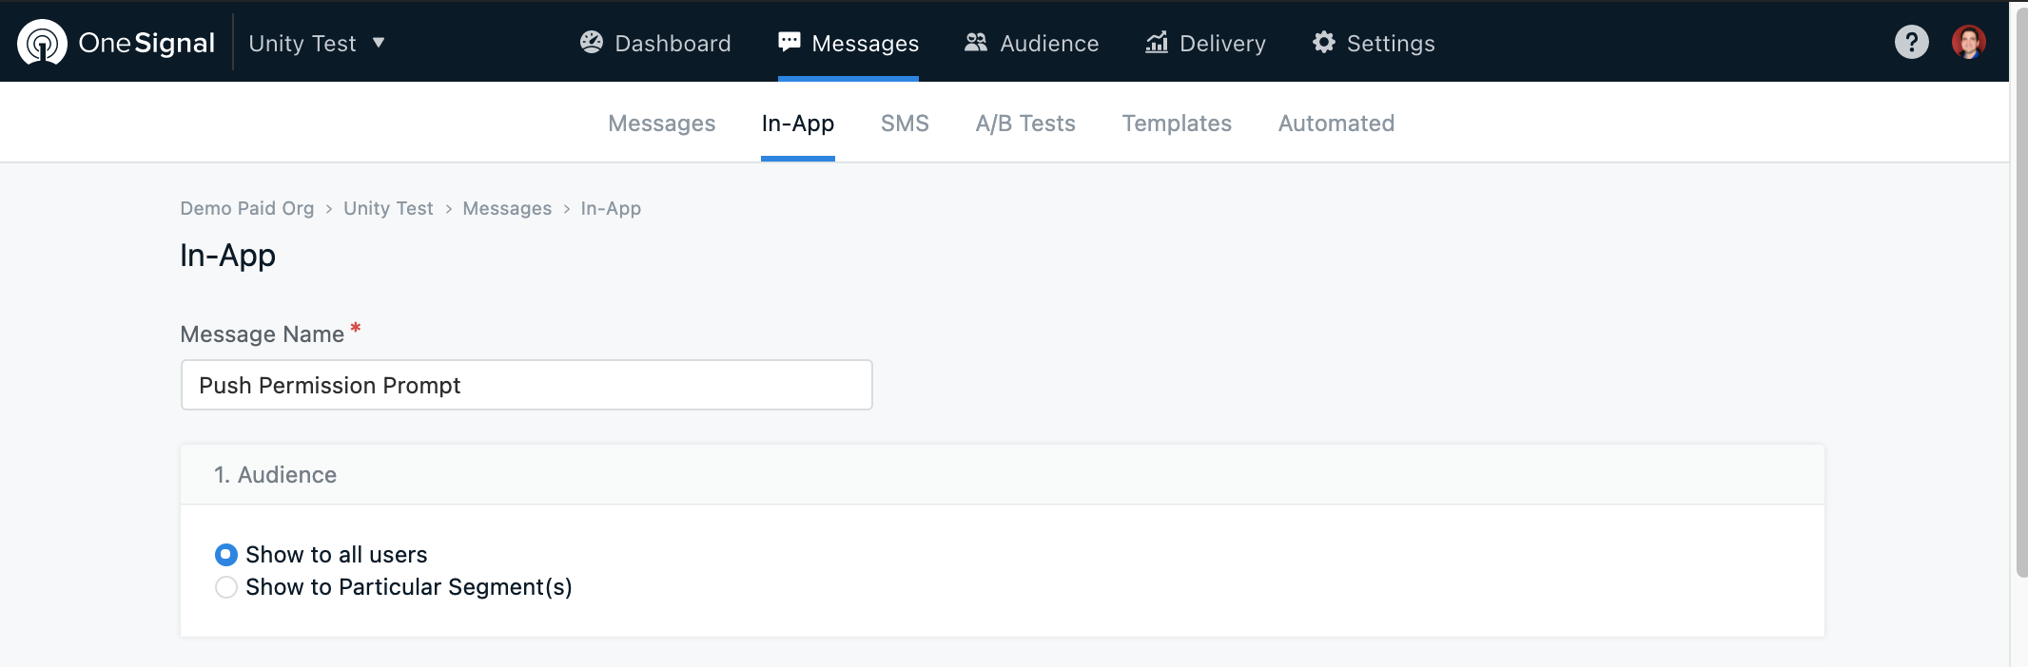Click the Messages speech bubble icon
This screenshot has width=2028, height=667.
790,42
